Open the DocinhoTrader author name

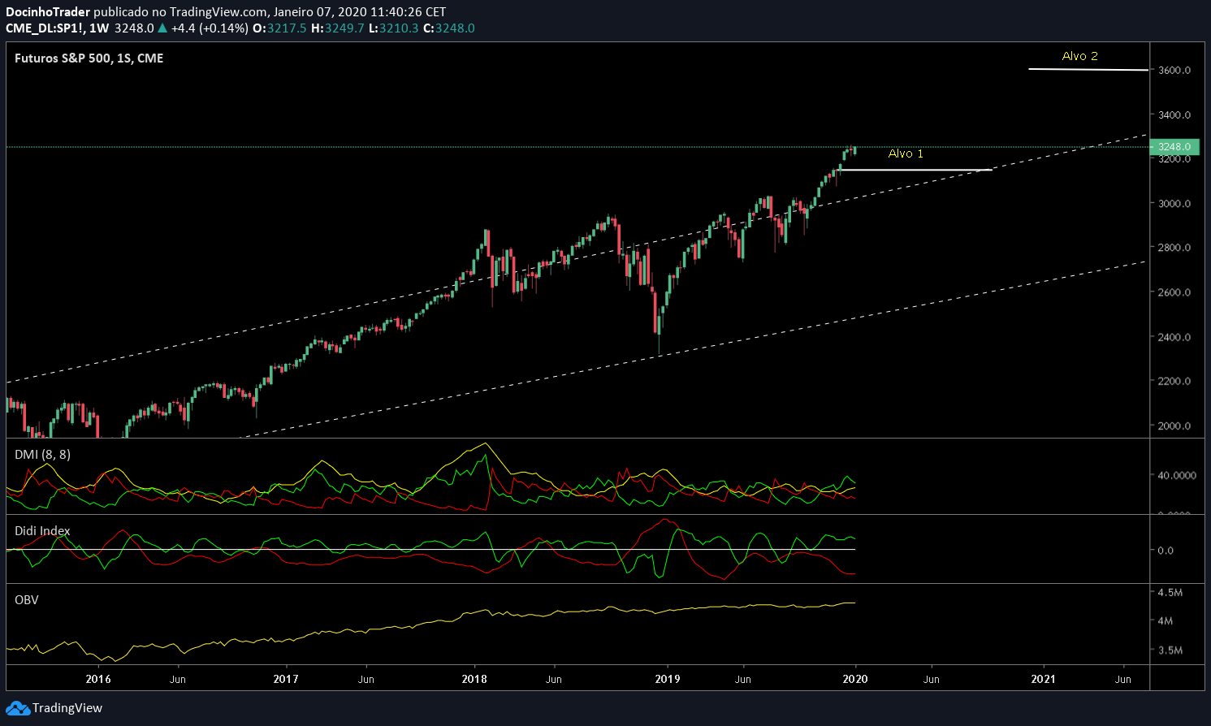[48, 12]
